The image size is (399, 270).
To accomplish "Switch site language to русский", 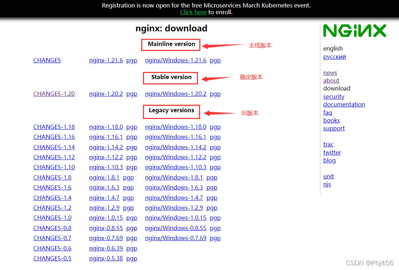I will pyautogui.click(x=334, y=57).
